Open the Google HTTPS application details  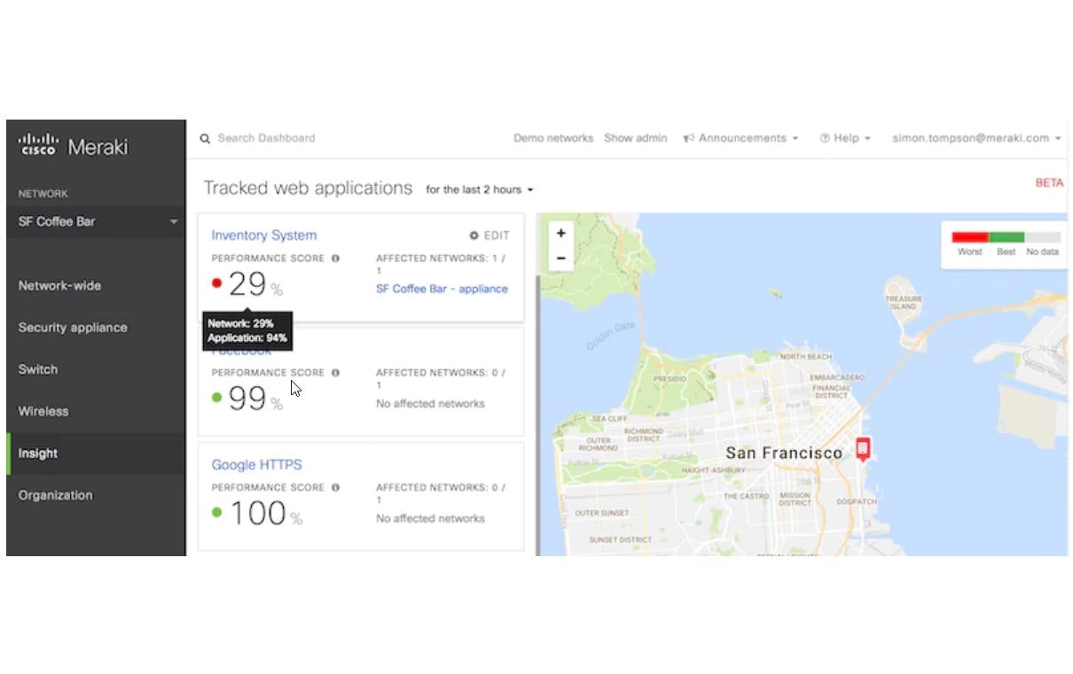(256, 464)
